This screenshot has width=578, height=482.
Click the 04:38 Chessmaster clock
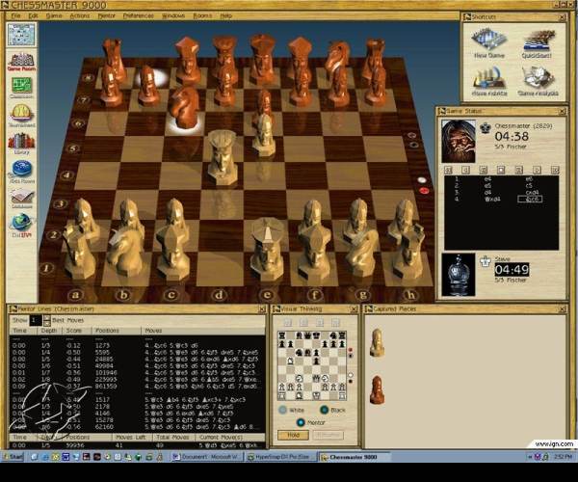(512, 137)
